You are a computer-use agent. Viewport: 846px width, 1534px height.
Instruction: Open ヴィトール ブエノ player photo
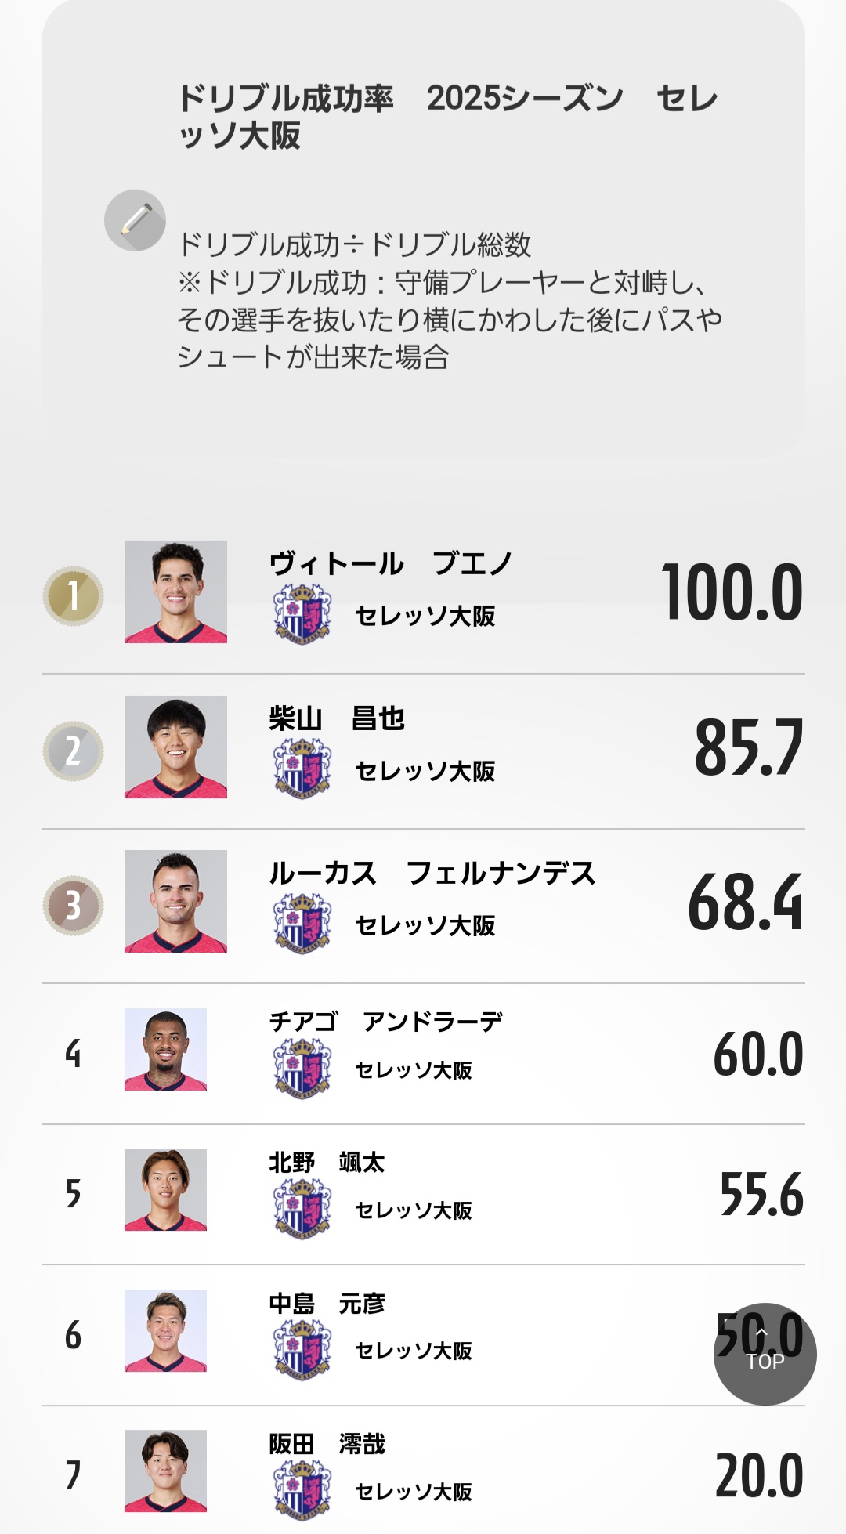175,592
